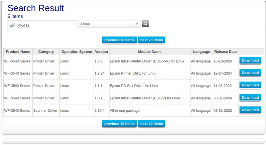This screenshot has width=266, height=145.
Task: Download Epson Inkjet Printer Driver (ESC/P-R)
Action: pyautogui.click(x=250, y=61)
